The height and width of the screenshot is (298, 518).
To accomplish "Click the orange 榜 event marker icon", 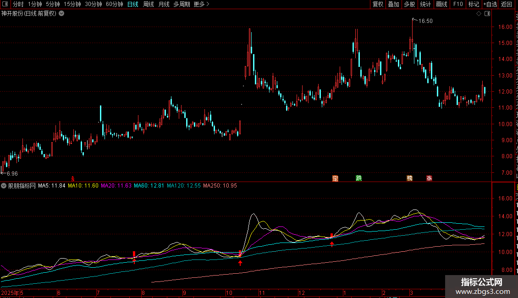I will [x=409, y=178].
